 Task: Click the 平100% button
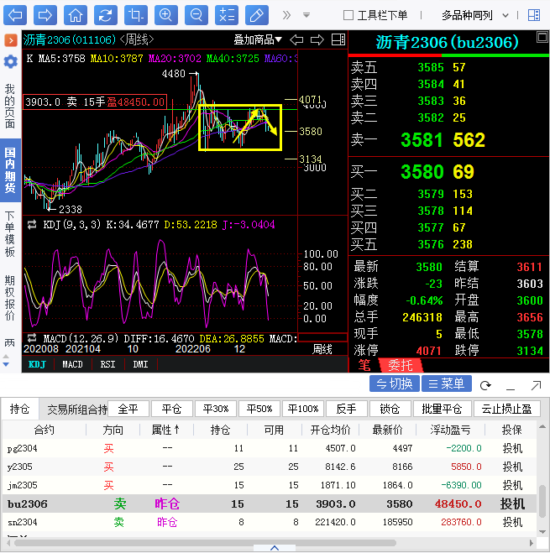tap(303, 409)
